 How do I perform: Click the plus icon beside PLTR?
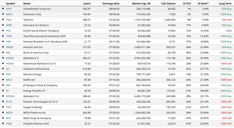(x=3, y=102)
